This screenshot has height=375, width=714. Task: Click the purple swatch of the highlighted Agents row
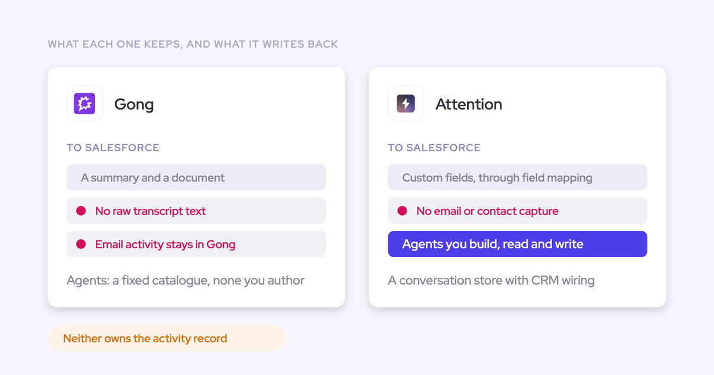(518, 244)
